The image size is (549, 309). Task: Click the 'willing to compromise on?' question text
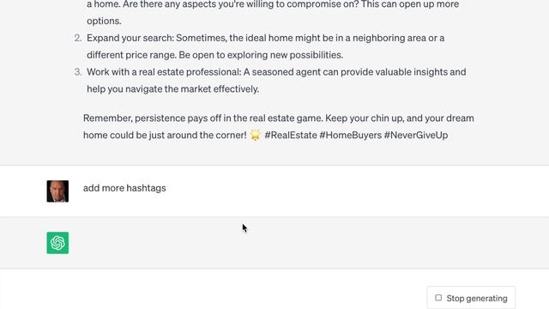304,4
